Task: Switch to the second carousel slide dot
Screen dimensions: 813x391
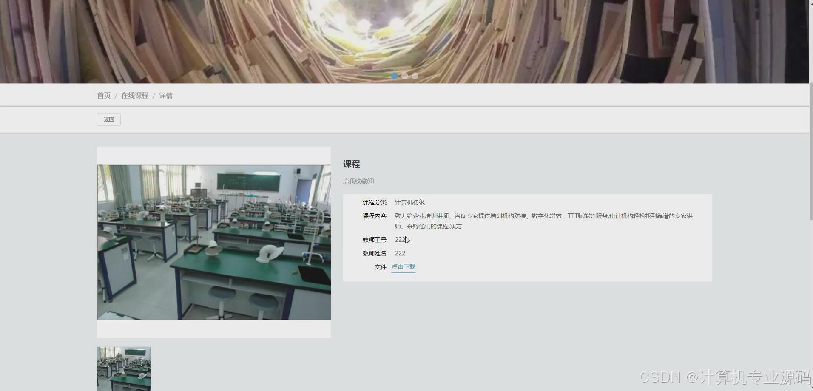Action: pos(404,76)
